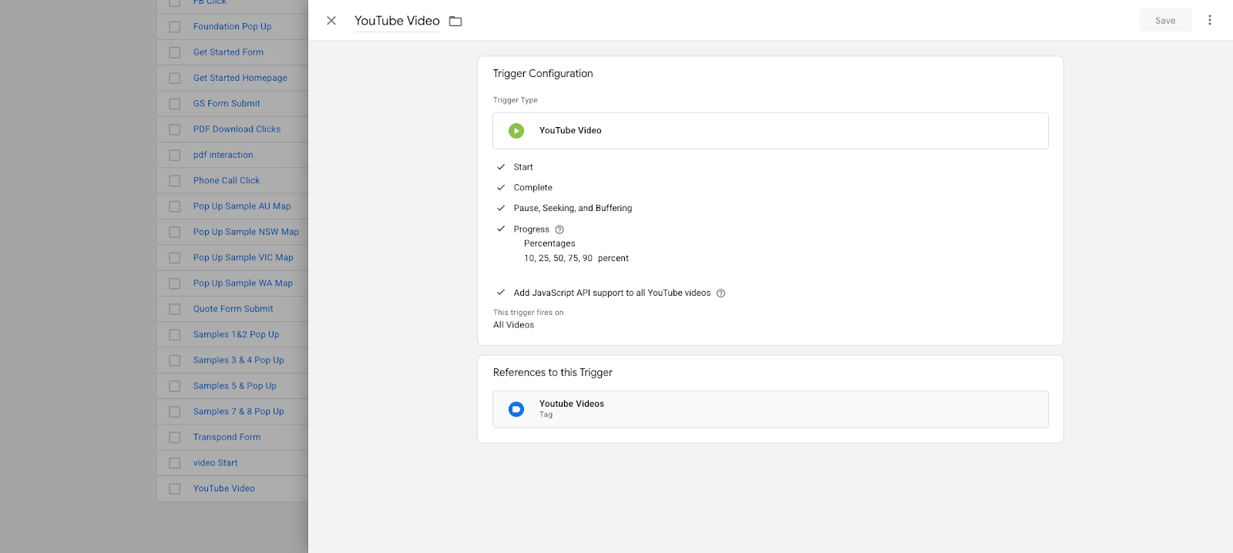This screenshot has height=553, width=1233.
Task: Open the Pop Up Sample NSW Map trigger
Action: [x=246, y=232]
